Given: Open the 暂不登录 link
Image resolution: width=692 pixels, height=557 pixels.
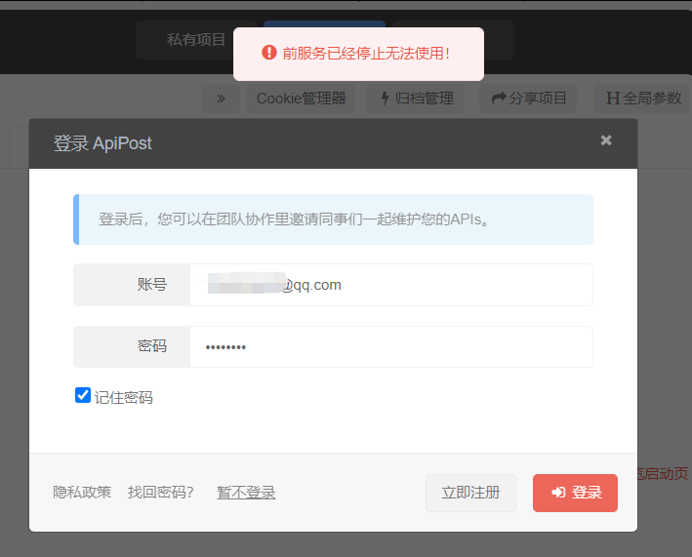Looking at the screenshot, I should coord(246,493).
